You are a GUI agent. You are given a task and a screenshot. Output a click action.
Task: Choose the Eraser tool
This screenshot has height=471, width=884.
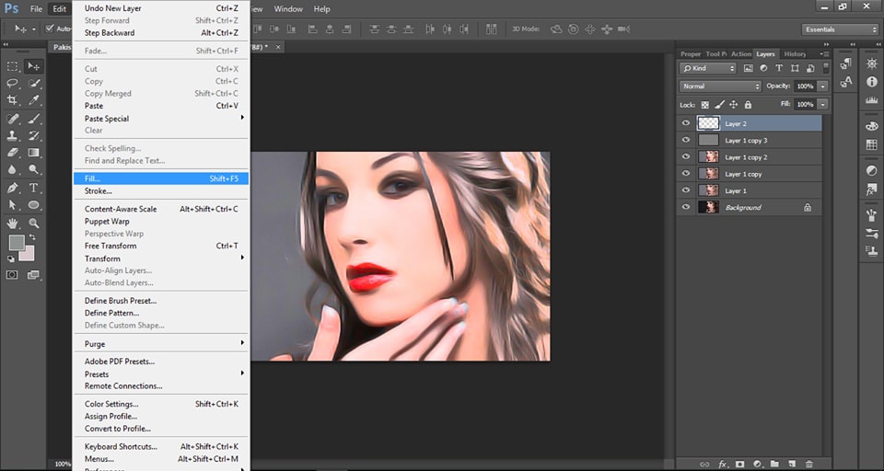pos(13,153)
